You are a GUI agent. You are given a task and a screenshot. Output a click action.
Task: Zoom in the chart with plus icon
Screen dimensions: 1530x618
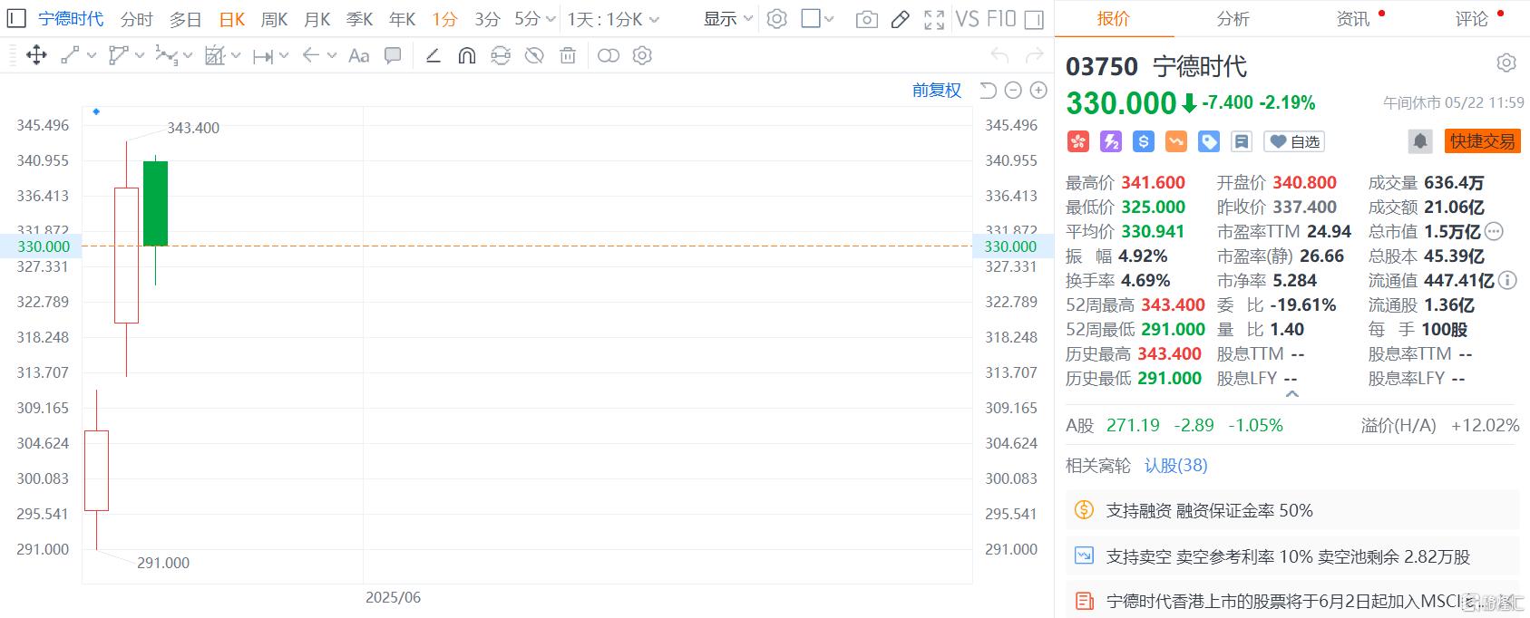1038,90
